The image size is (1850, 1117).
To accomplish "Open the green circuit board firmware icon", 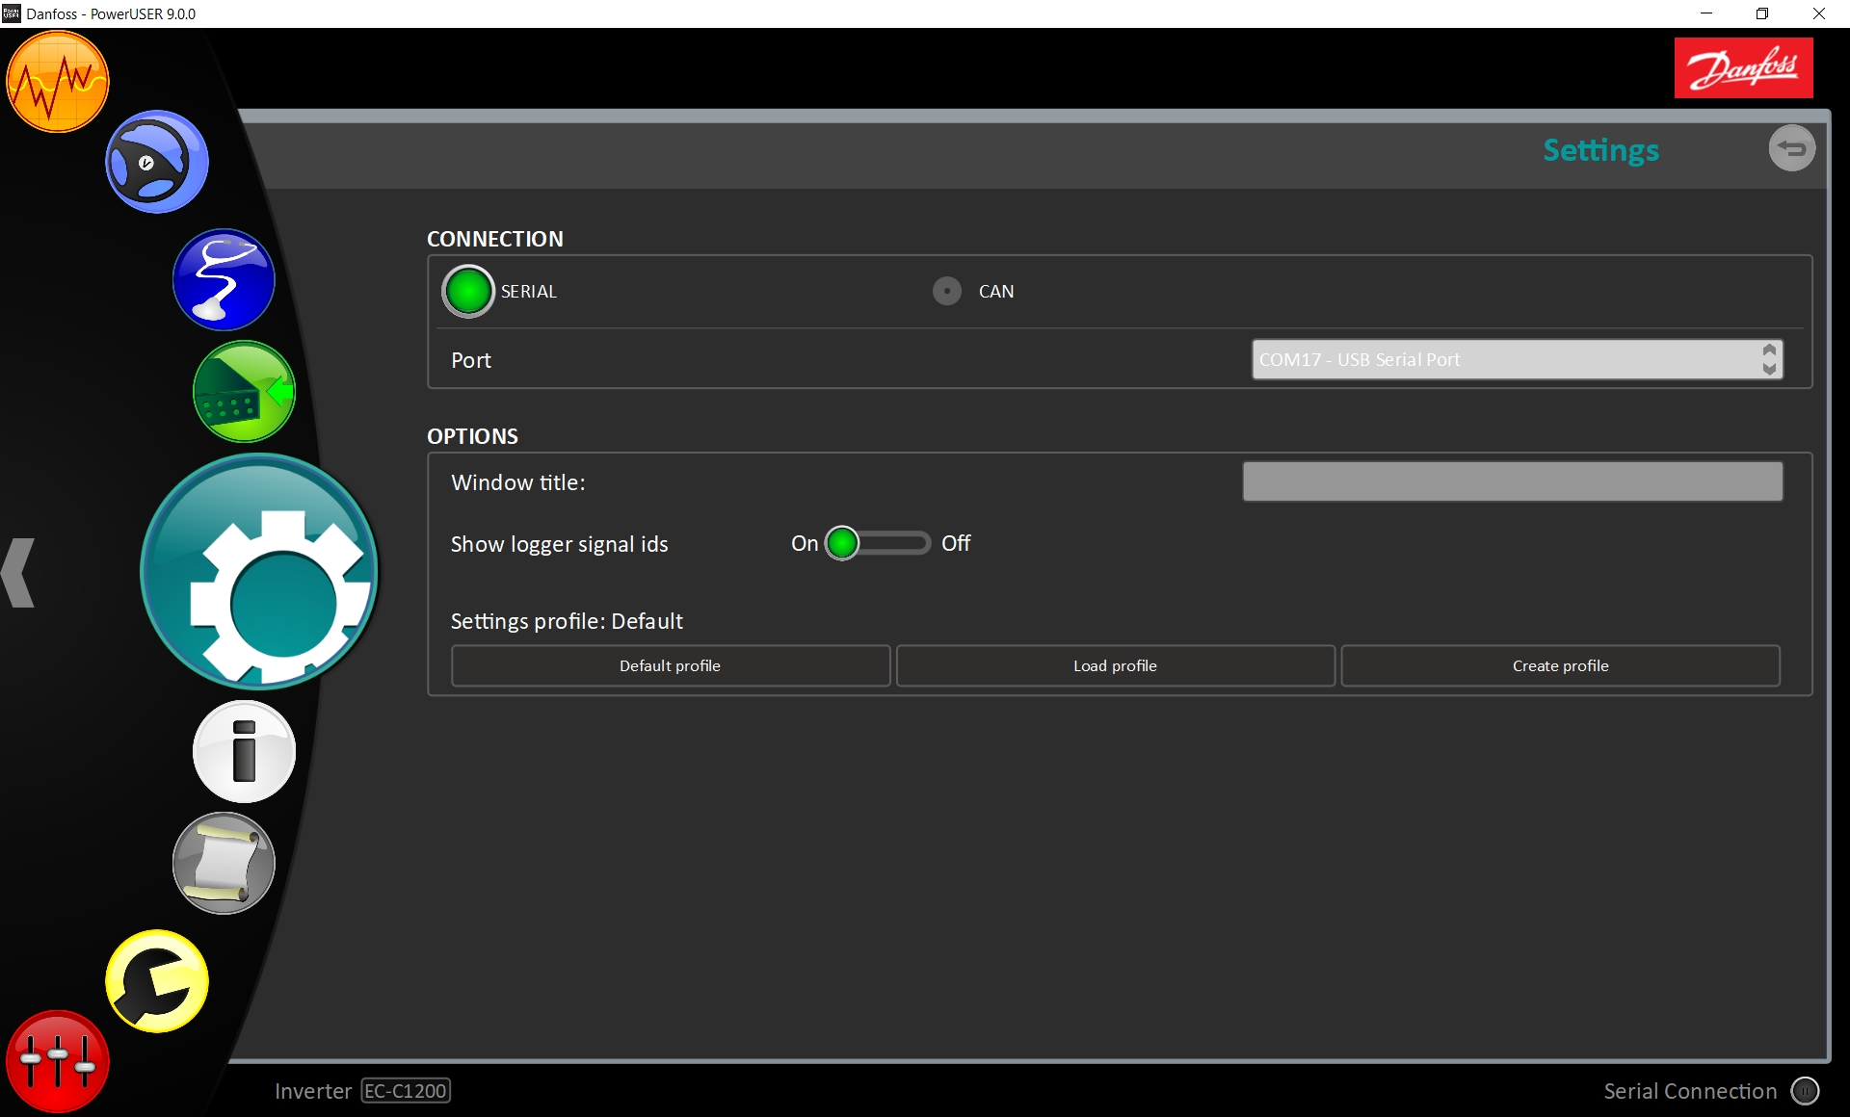I will pos(244,392).
